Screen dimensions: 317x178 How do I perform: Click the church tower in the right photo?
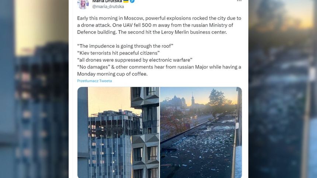pyautogui.click(x=192, y=99)
